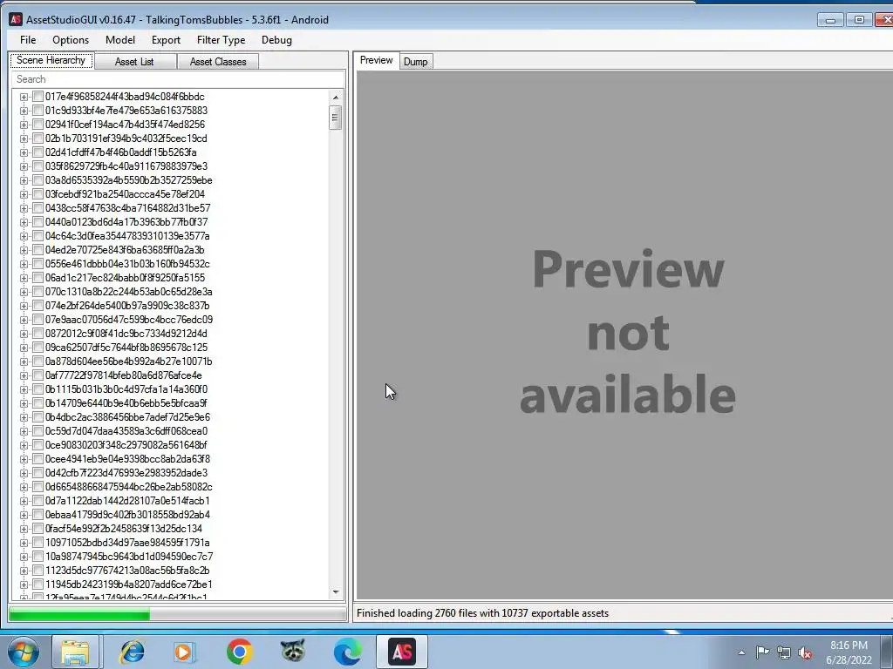Open the Model menu
The width and height of the screenshot is (893, 669).
click(x=120, y=40)
